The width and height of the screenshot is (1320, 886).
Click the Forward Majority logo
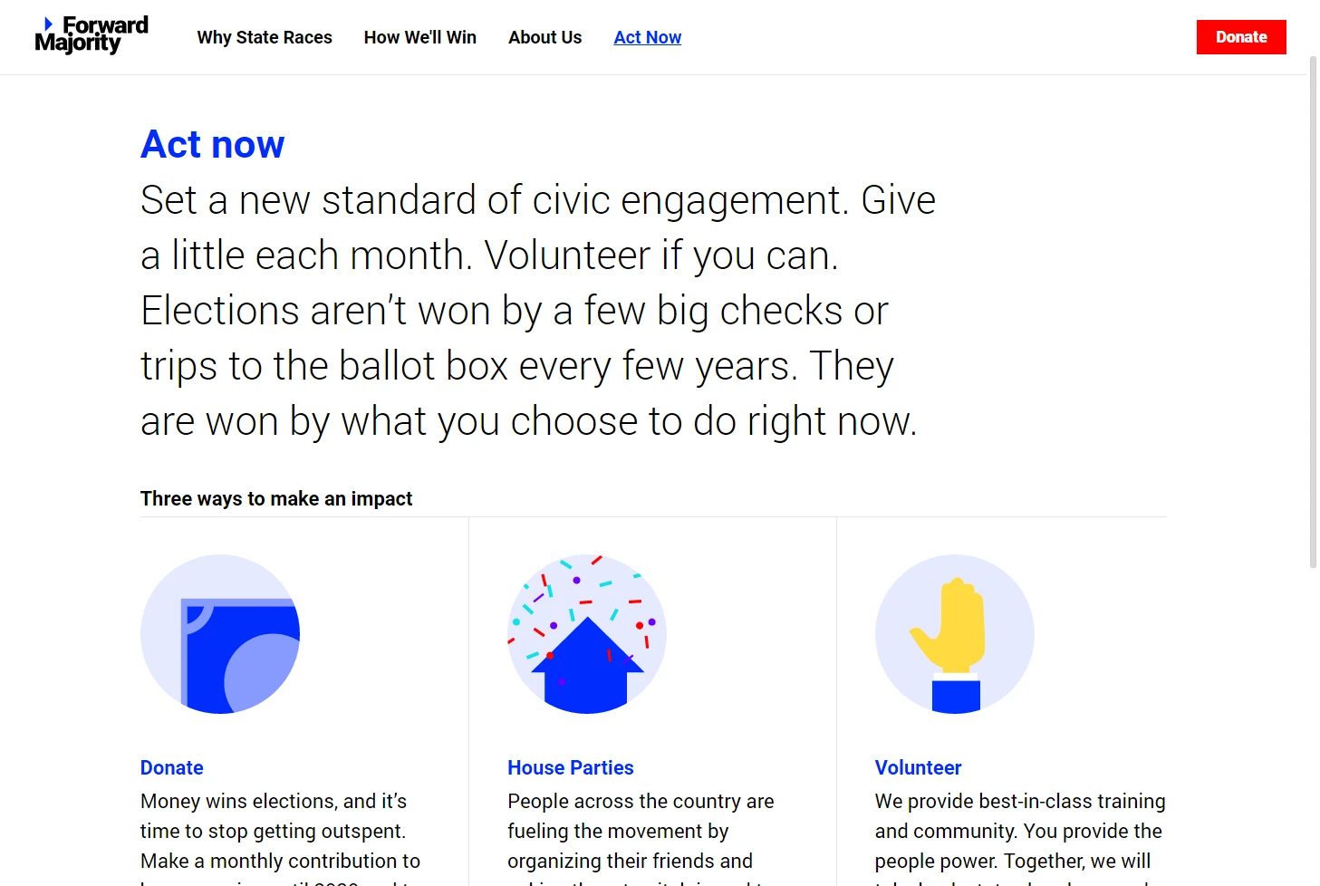click(x=92, y=34)
